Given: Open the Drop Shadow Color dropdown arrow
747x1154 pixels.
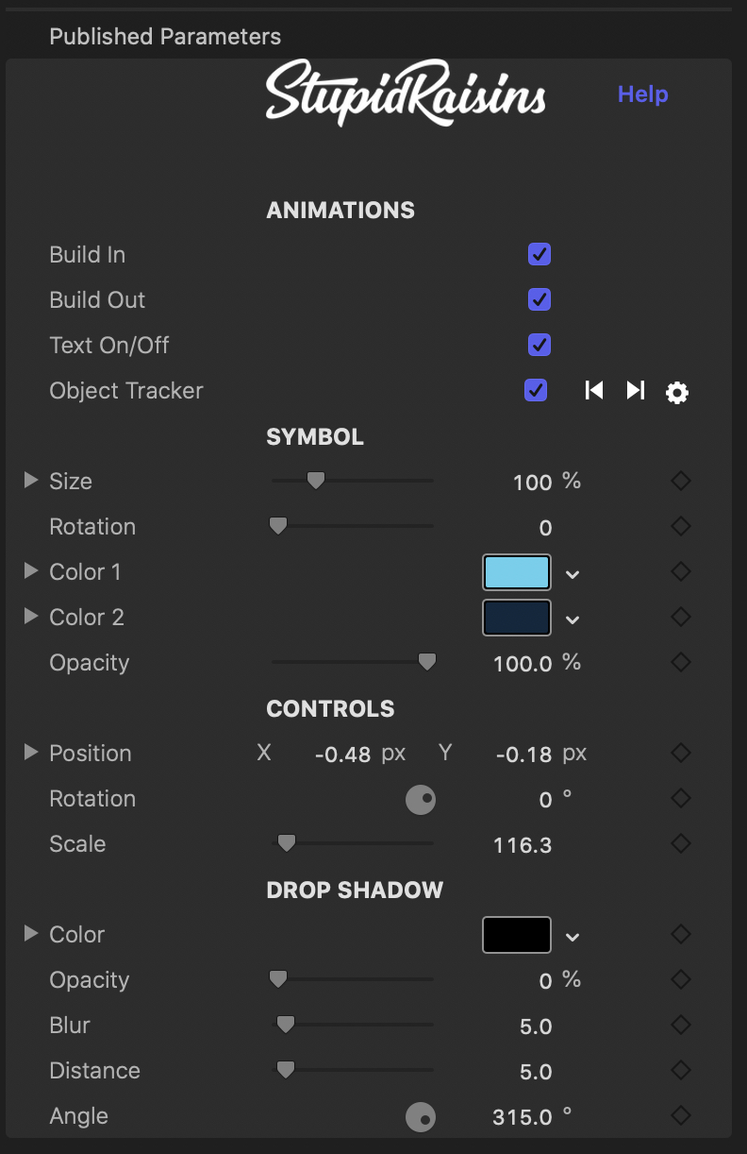Looking at the screenshot, I should (x=573, y=936).
